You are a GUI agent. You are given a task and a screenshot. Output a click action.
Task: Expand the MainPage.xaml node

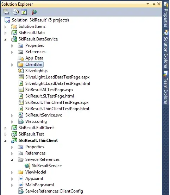click(12, 185)
